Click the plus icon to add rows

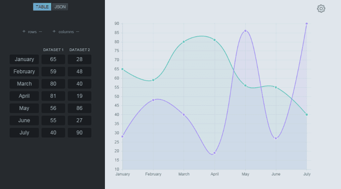[x=24, y=31]
